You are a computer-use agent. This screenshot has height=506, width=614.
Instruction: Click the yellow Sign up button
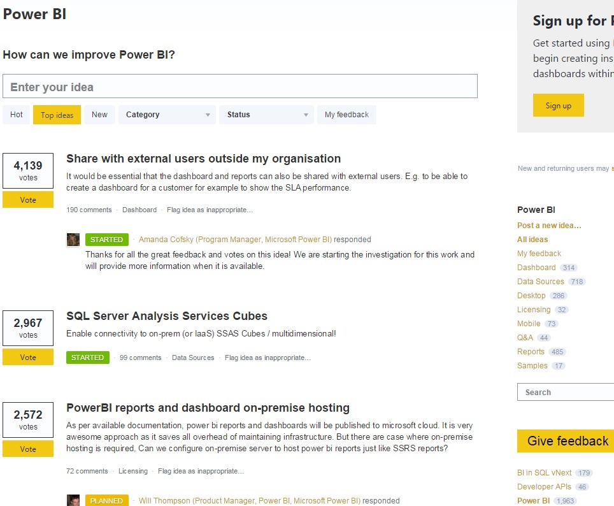(x=559, y=105)
